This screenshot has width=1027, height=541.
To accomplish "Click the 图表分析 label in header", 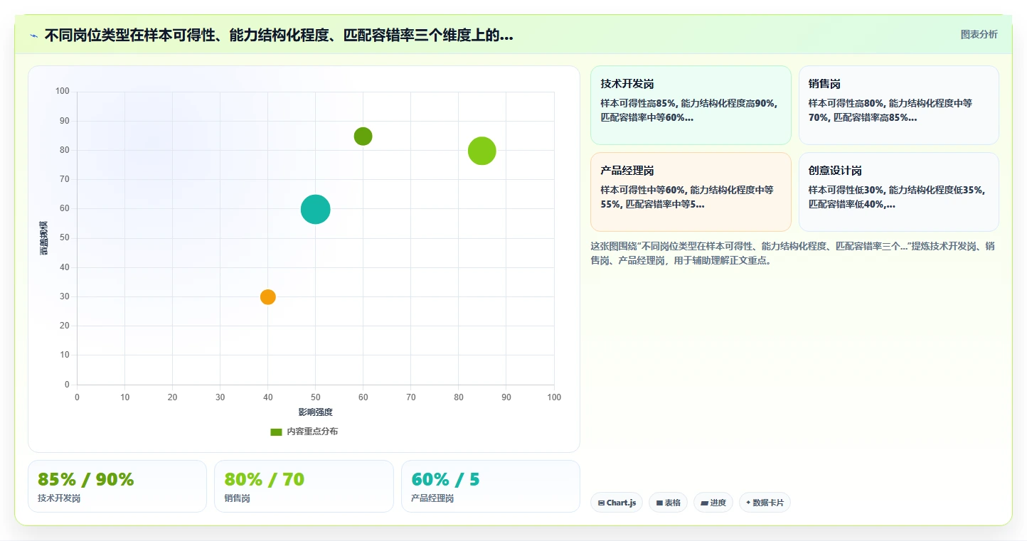I will pos(979,34).
